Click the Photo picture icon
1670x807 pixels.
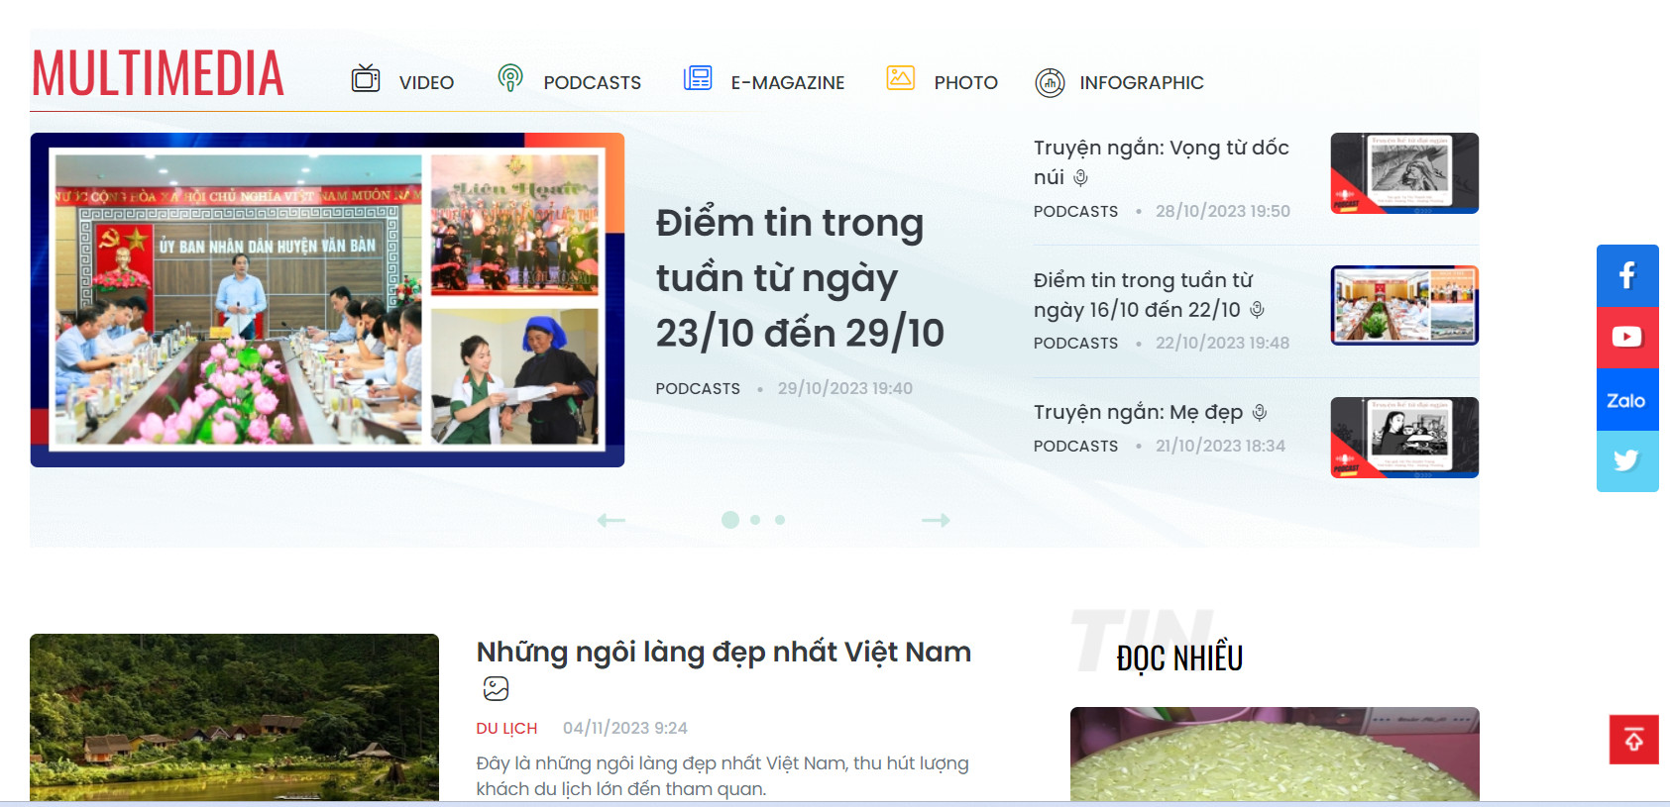click(x=900, y=78)
